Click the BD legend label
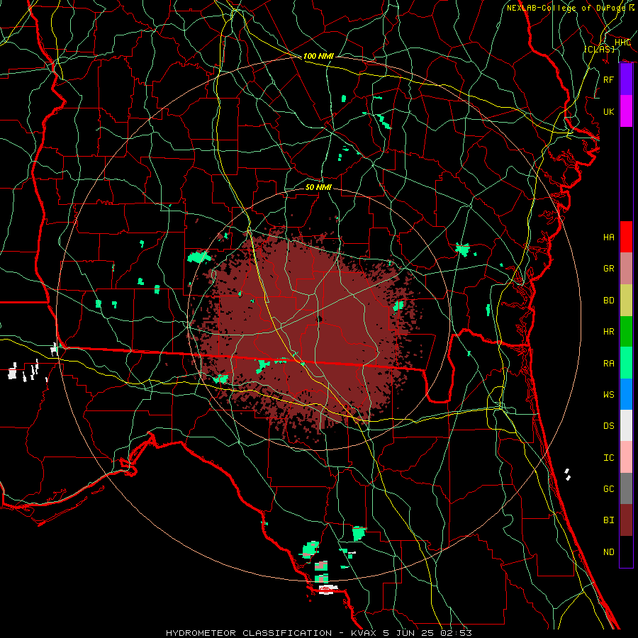Viewport: 638px width, 638px height. tap(609, 301)
